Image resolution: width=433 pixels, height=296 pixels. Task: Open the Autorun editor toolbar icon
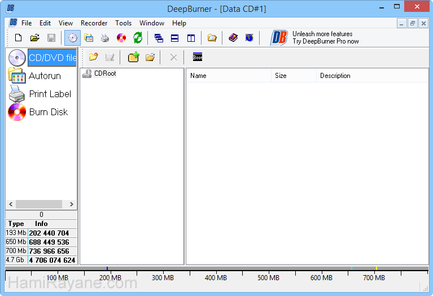click(x=89, y=38)
